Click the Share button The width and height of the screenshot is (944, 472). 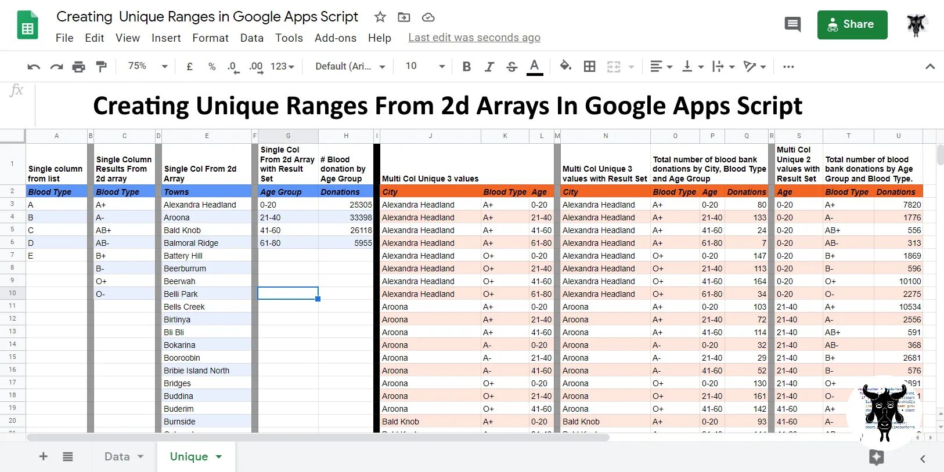[x=852, y=25]
